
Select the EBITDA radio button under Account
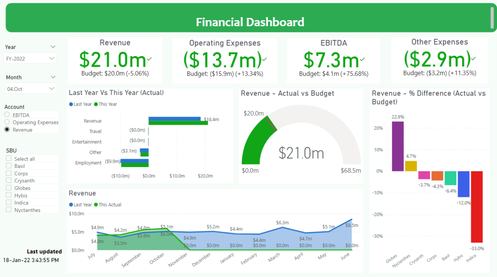6,115
